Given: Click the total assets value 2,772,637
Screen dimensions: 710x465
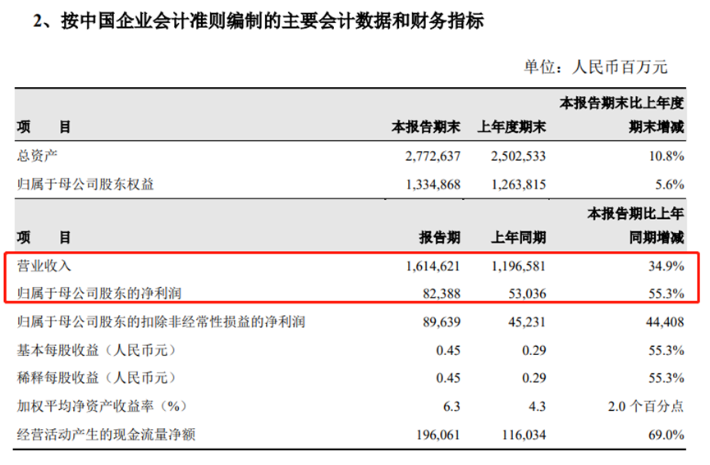Looking at the screenshot, I should [433, 155].
